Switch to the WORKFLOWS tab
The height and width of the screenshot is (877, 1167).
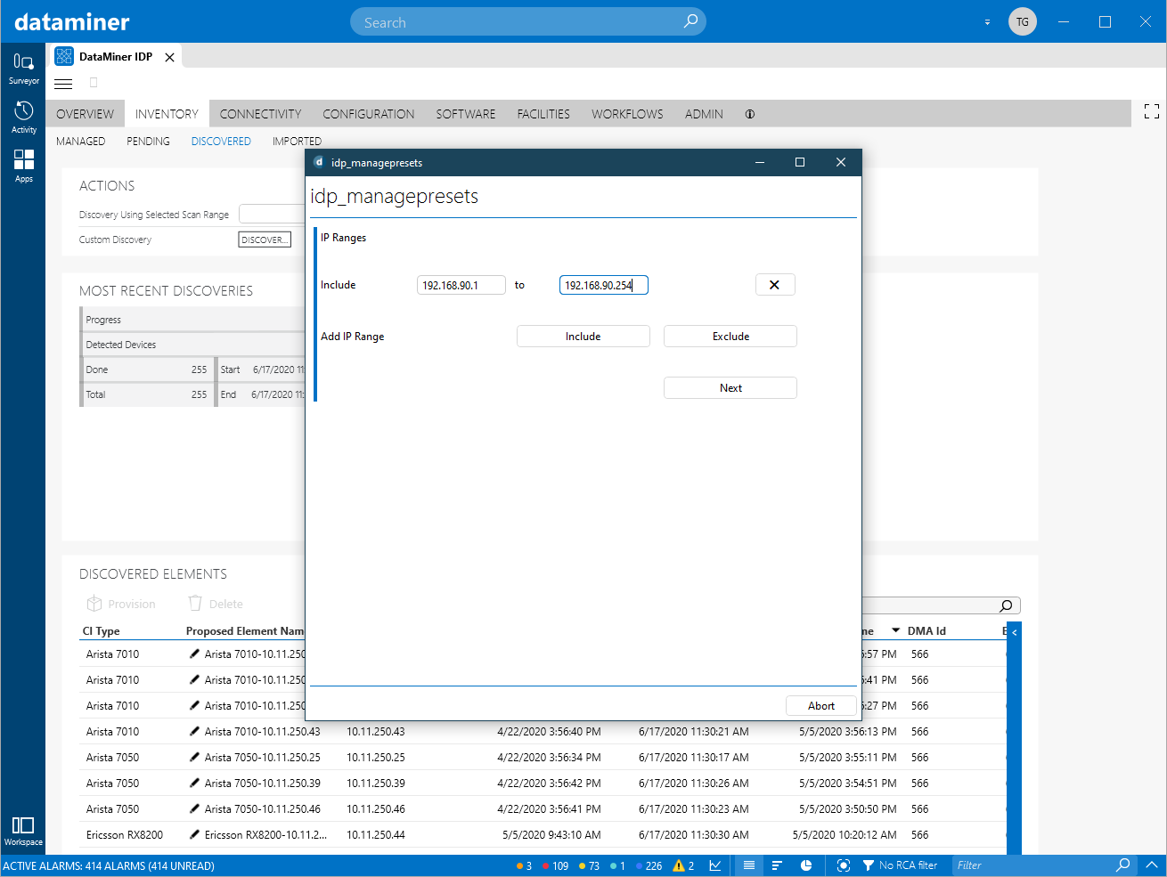click(x=627, y=114)
